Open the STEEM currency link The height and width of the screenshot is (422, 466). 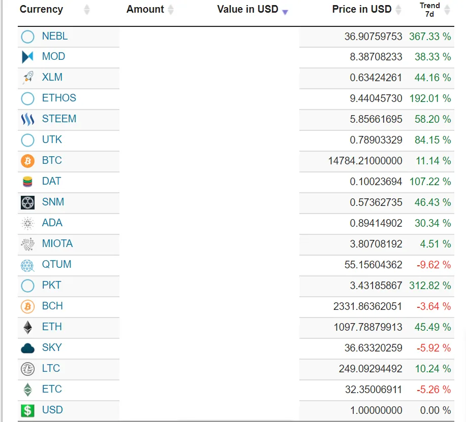59,119
